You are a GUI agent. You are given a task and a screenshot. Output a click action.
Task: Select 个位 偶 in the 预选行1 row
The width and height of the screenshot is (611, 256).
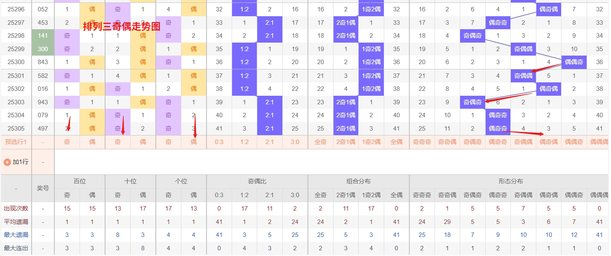point(194,142)
